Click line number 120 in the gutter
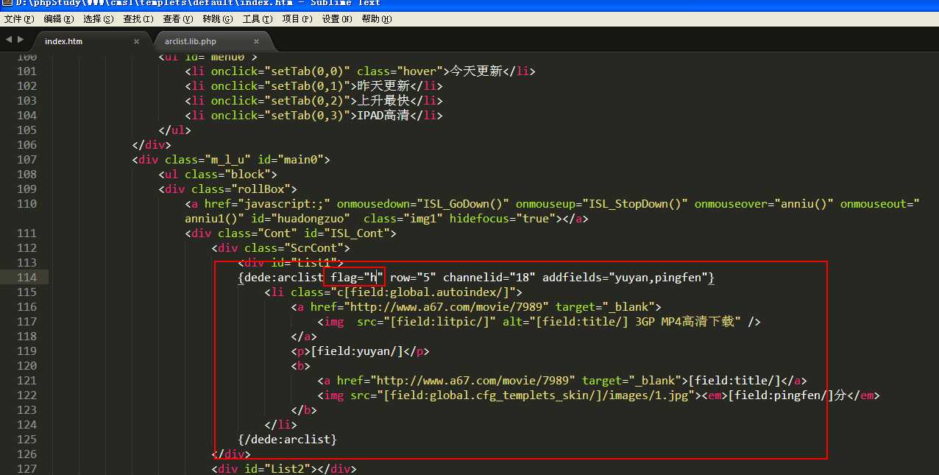 pyautogui.click(x=26, y=366)
